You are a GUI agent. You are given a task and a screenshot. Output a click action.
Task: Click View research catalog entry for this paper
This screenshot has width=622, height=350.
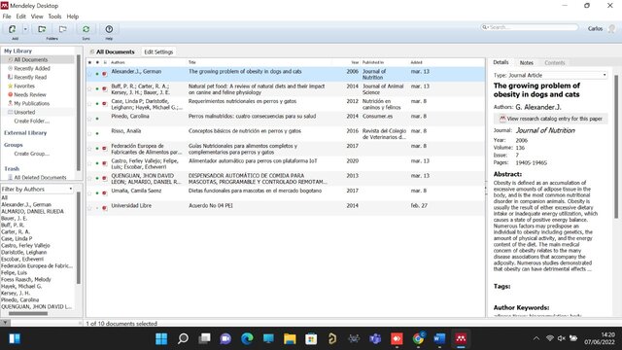[551, 119]
